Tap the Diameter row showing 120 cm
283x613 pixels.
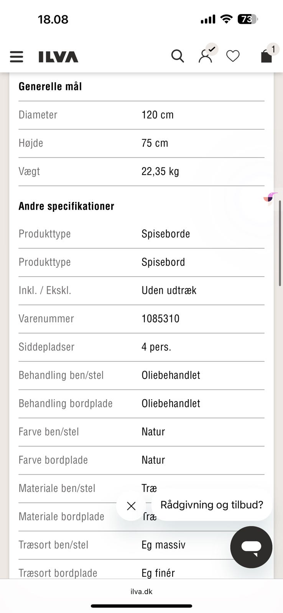click(141, 115)
